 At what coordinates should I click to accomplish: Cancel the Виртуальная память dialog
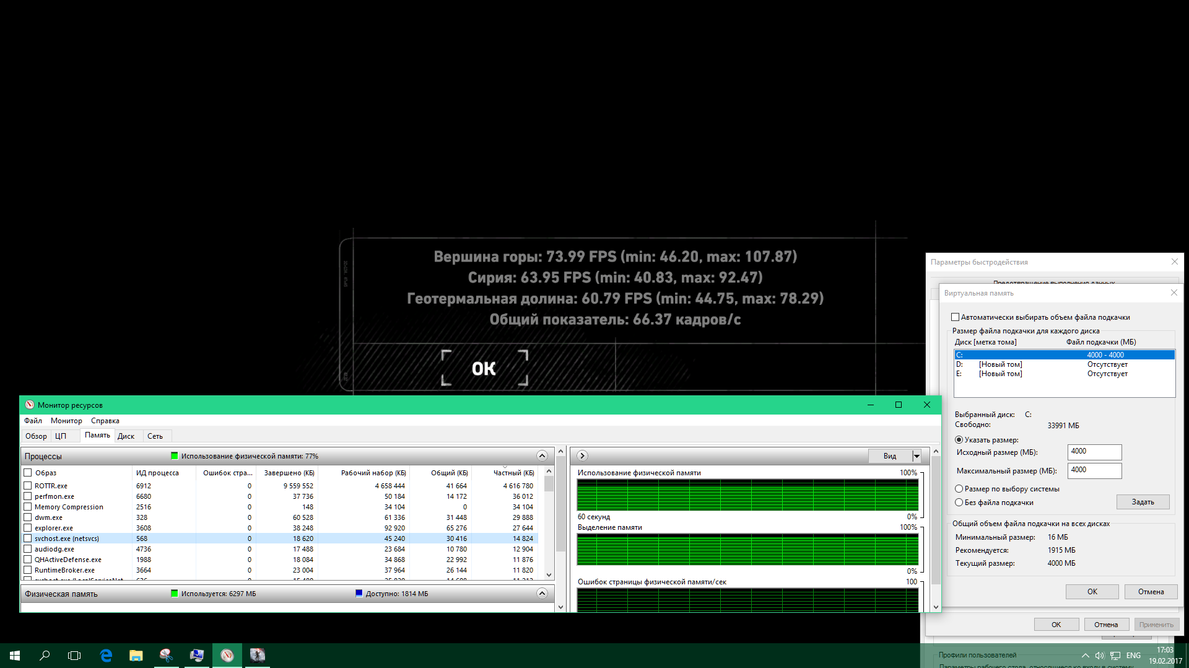pyautogui.click(x=1151, y=592)
